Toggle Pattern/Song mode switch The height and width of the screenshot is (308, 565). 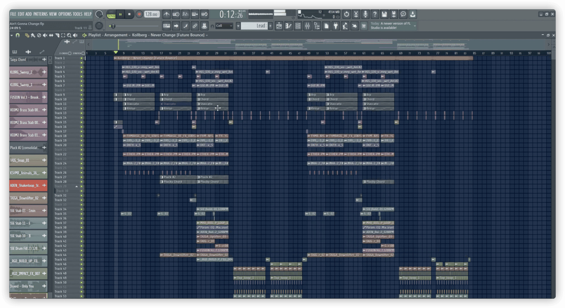coord(111,15)
